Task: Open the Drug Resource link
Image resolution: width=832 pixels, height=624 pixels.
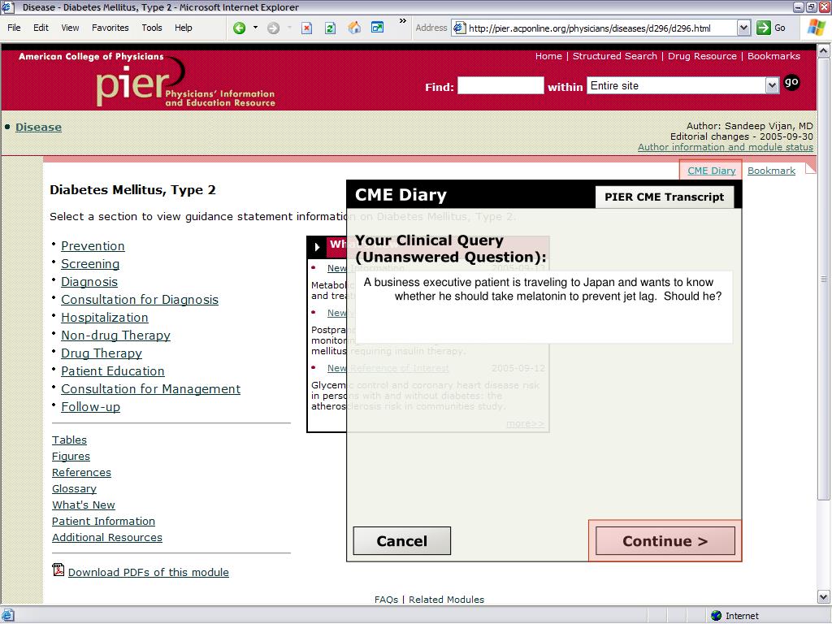Action: click(x=702, y=56)
